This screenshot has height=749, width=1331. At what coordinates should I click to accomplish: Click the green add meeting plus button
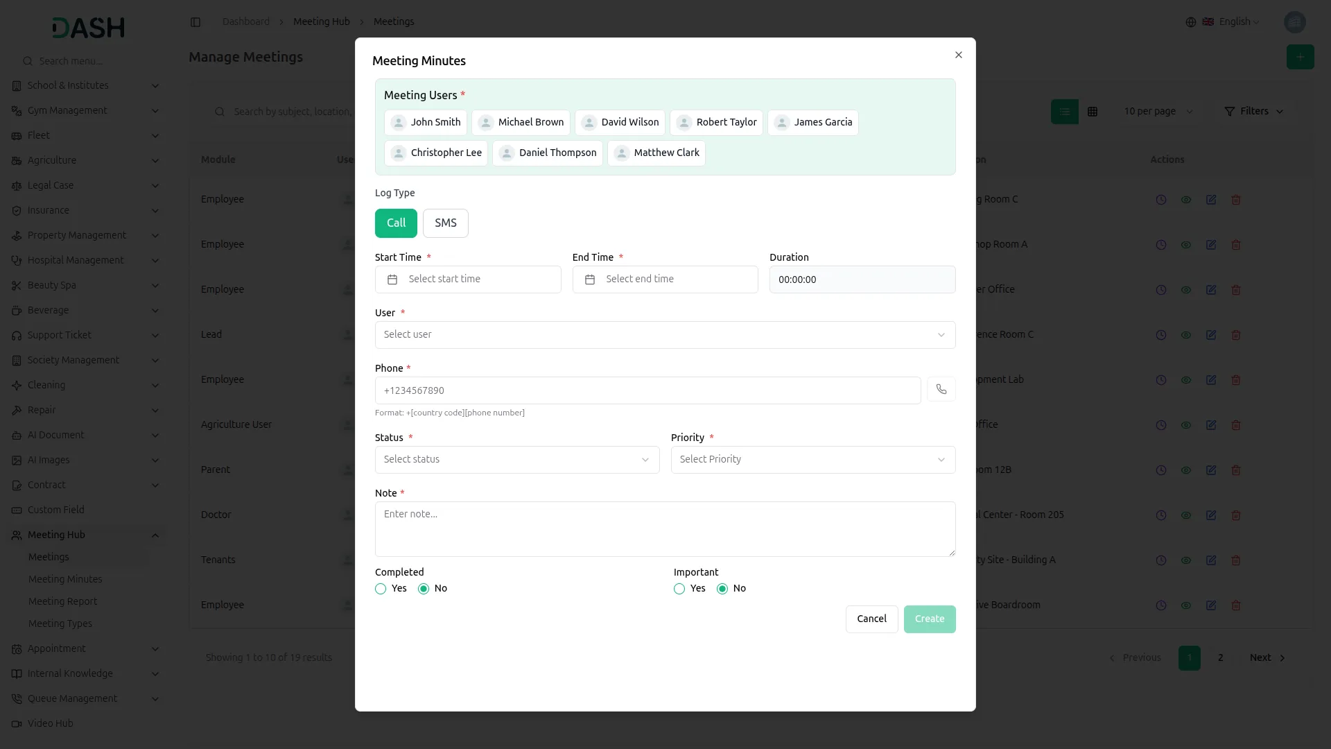[1300, 57]
